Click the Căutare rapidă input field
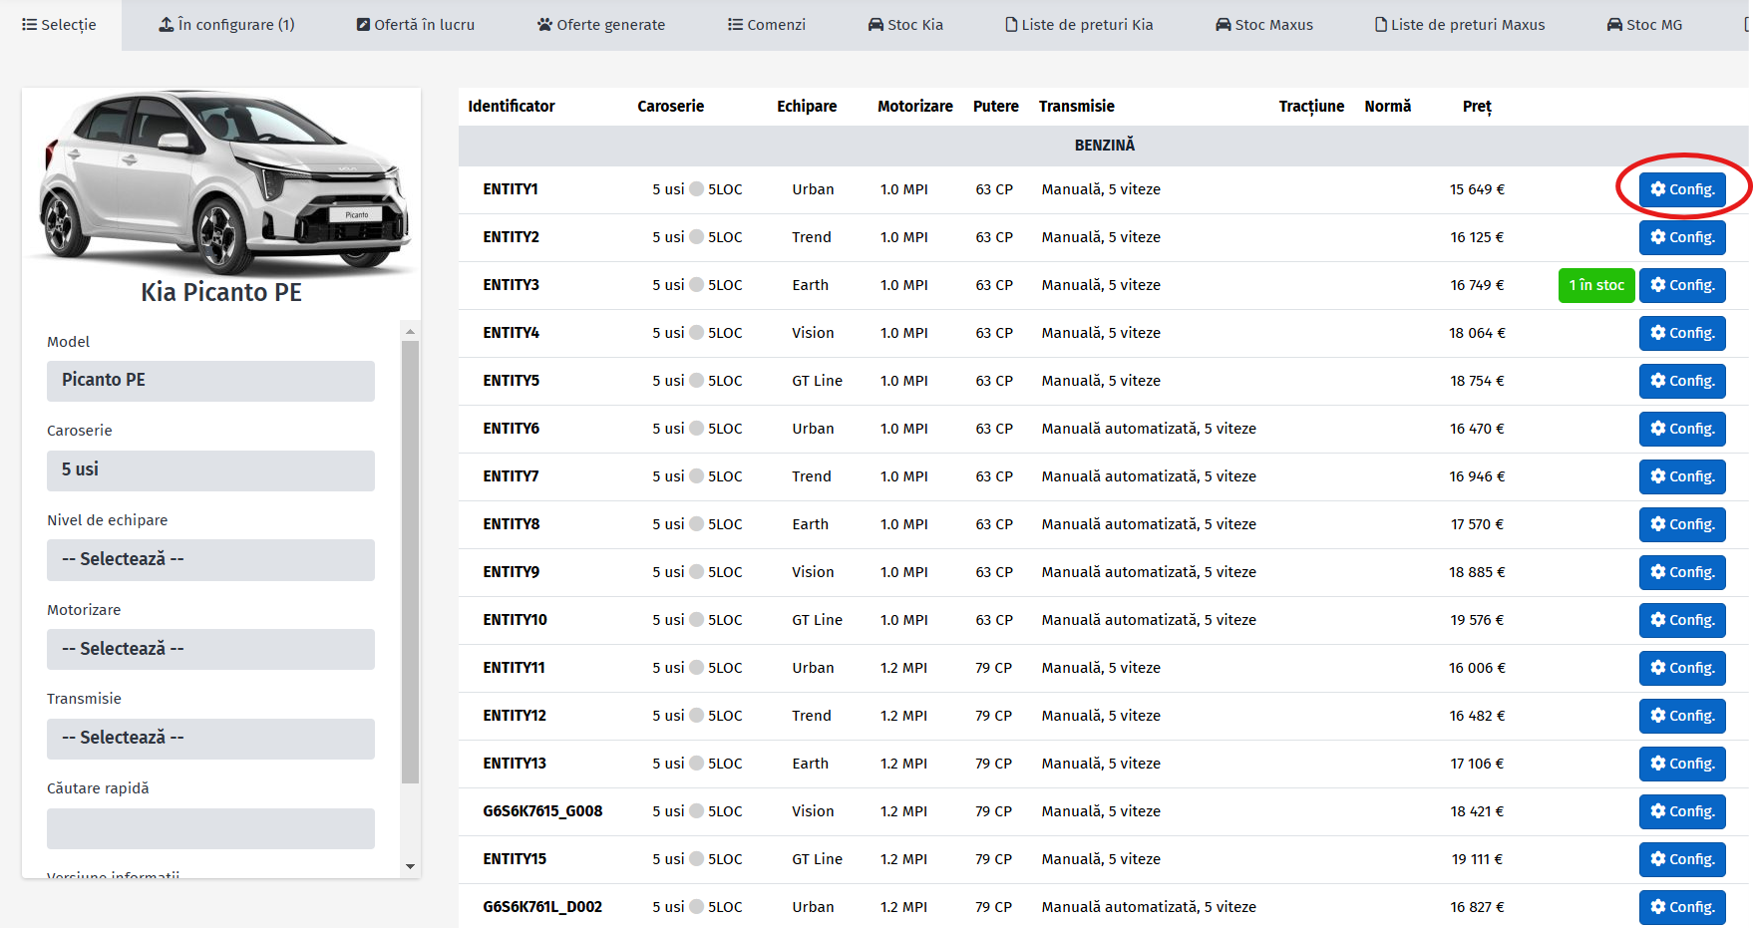1753x928 pixels. pyautogui.click(x=210, y=828)
